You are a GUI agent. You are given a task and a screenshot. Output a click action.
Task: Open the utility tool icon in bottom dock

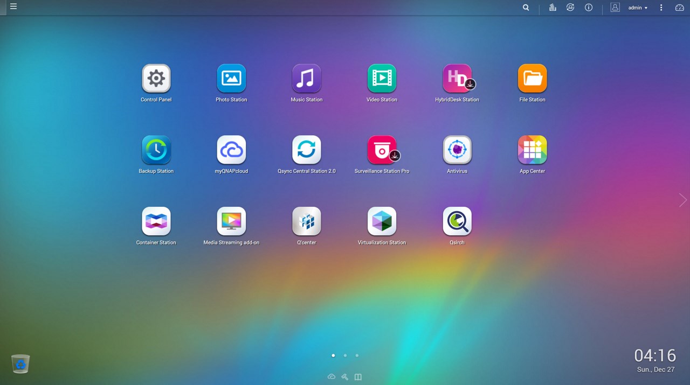[x=345, y=377]
